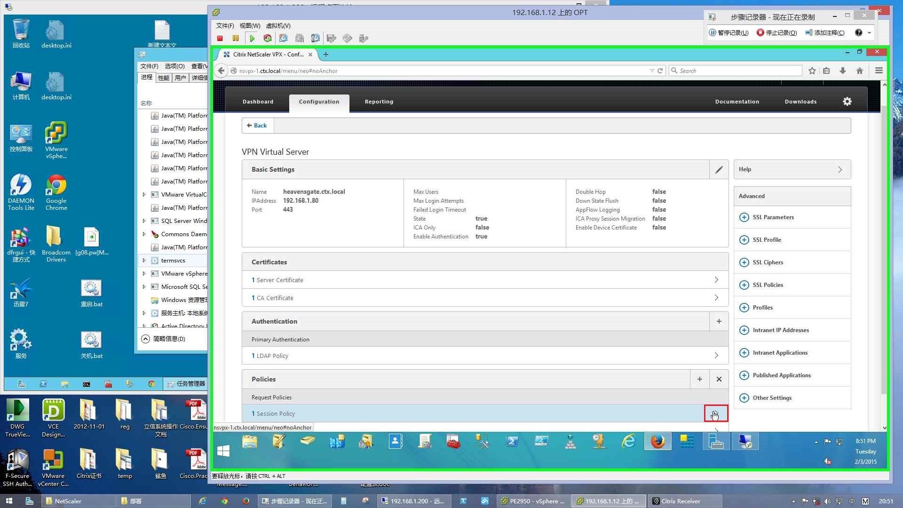The image size is (903, 508).
Task: Expand the Help panel chevron
Action: pos(840,170)
